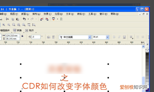This screenshot has height=92, width=154.
Task: Click the vertical scrollbar thumb
Action: click(x=143, y=84)
